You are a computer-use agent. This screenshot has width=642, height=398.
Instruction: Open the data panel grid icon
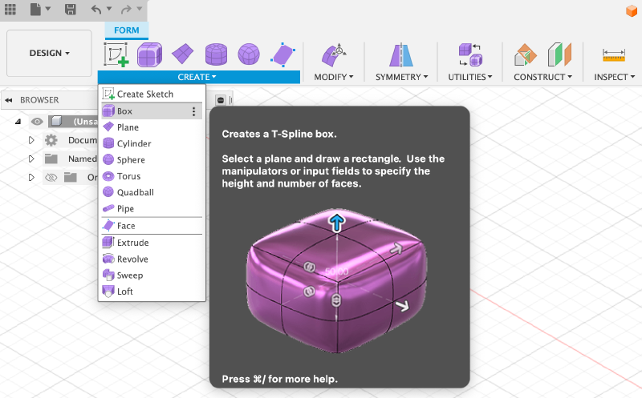(10, 9)
